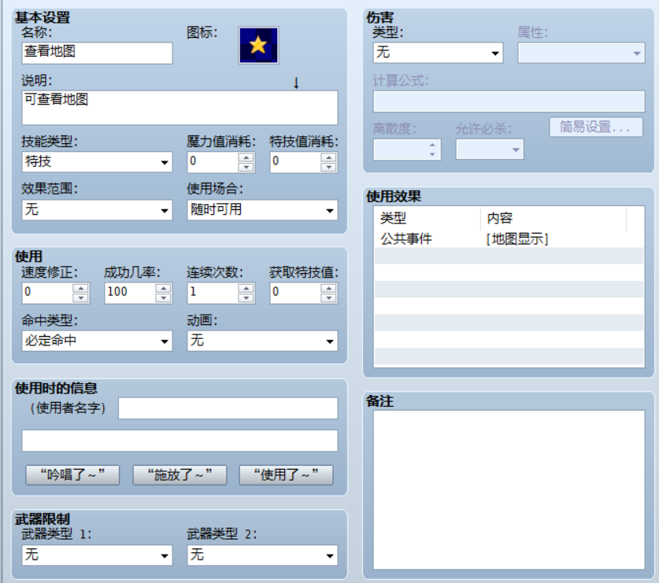Open the 技能类型 dropdown showing 特技

pos(97,162)
